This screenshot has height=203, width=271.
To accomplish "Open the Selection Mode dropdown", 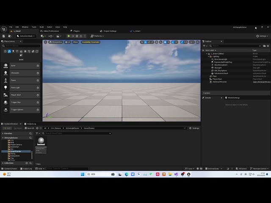I will tap(26, 36).
